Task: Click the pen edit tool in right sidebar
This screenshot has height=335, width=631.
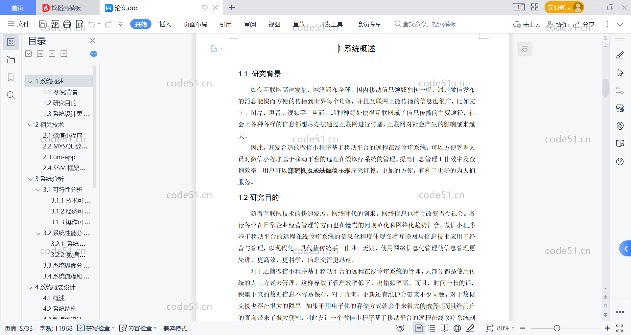Action: point(620,55)
